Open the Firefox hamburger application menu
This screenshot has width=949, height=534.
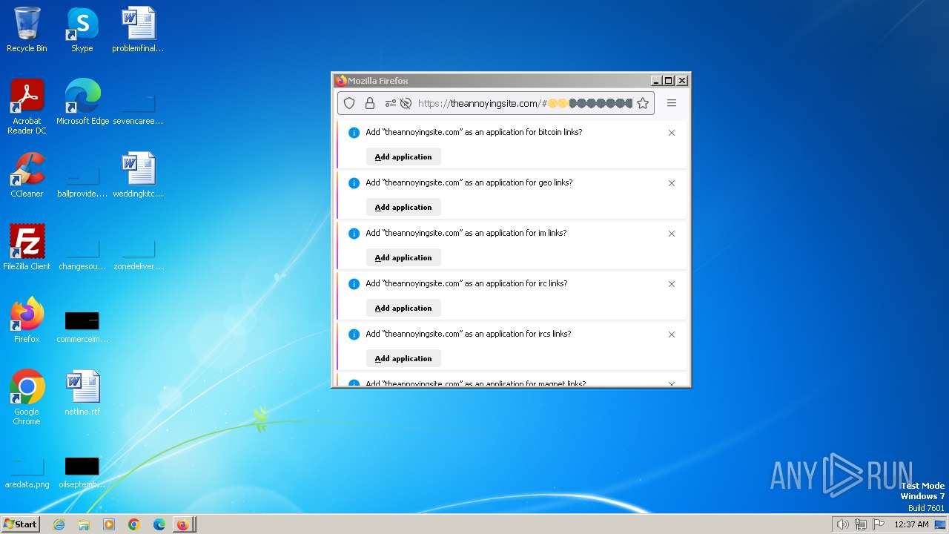coord(672,103)
